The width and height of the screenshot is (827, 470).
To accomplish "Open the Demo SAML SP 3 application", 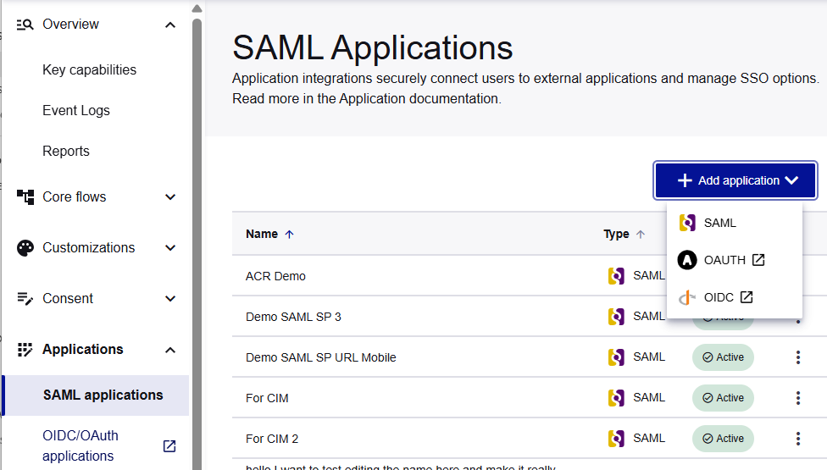I will pos(293,317).
